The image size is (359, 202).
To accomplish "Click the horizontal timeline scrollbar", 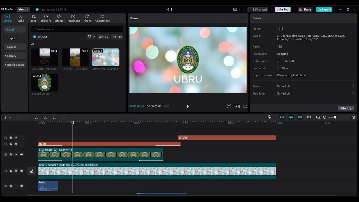I will (182, 195).
